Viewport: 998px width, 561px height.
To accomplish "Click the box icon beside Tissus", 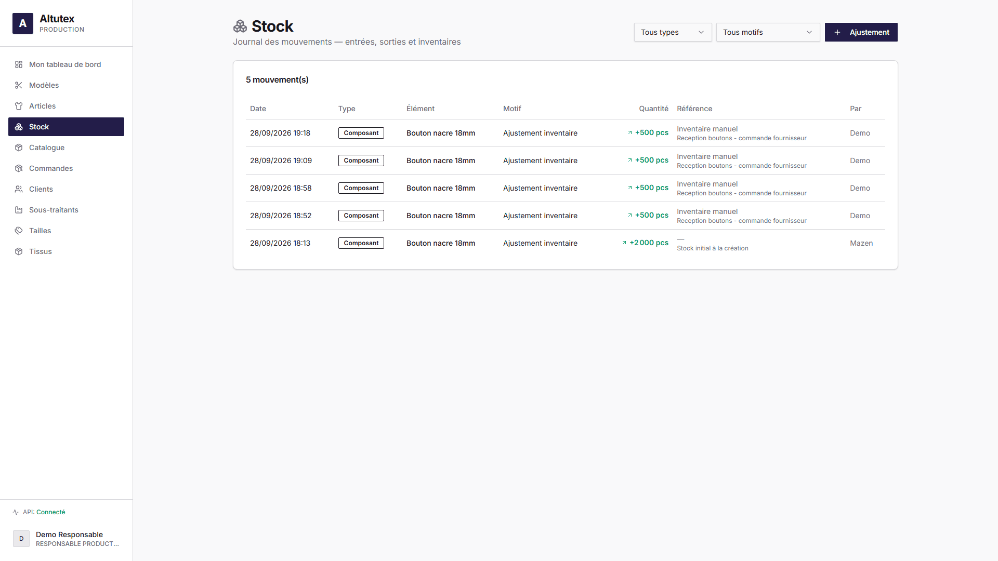I will [19, 251].
